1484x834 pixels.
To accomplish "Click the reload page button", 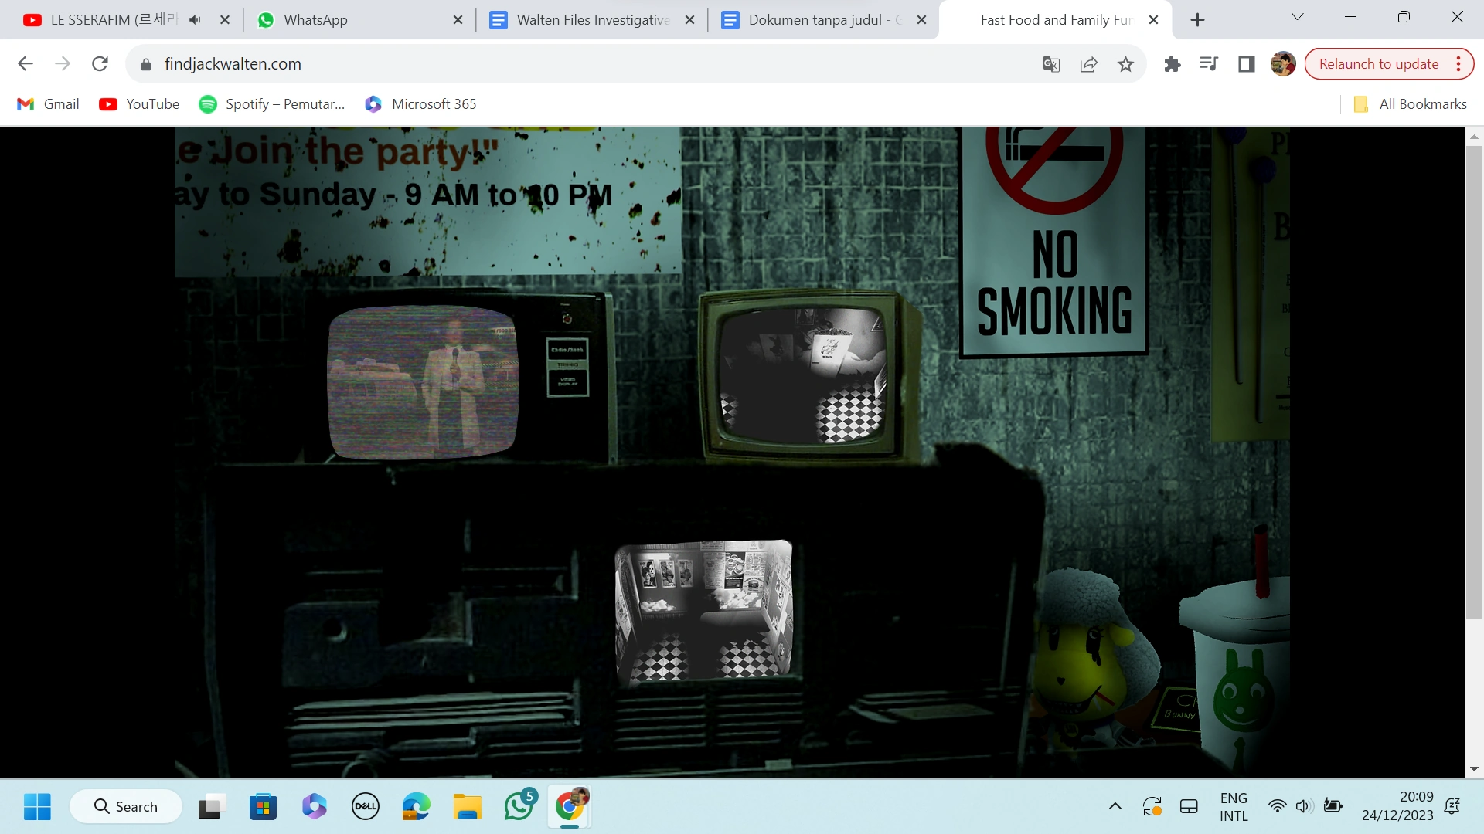I will (x=100, y=64).
